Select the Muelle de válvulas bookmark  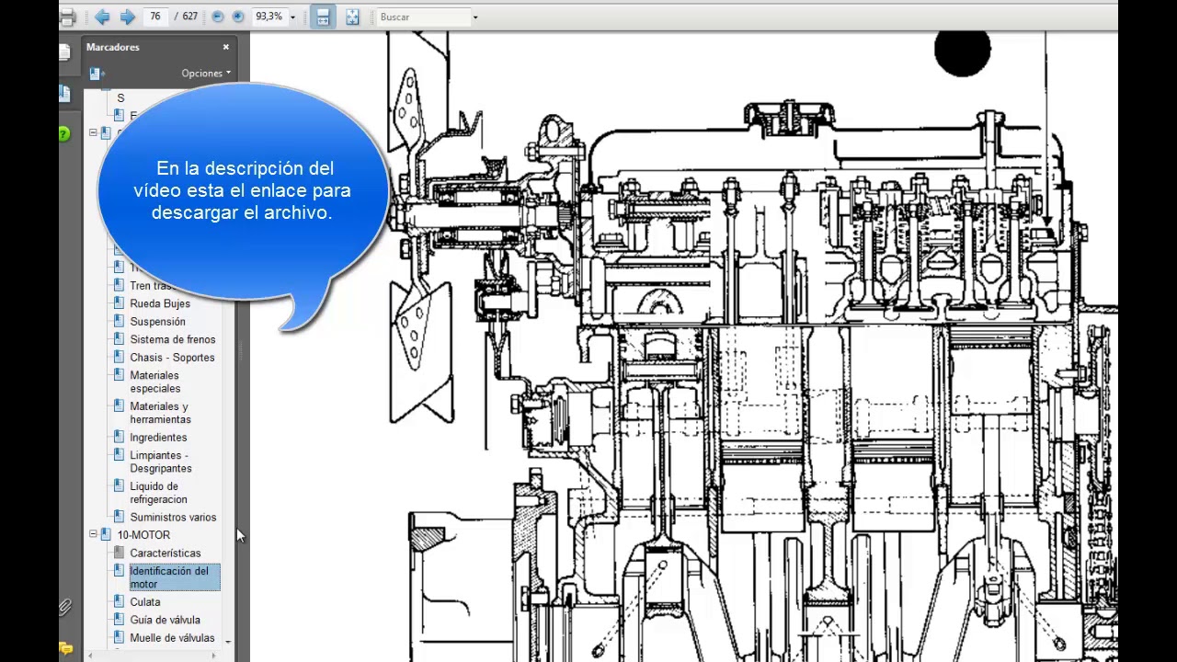point(172,638)
